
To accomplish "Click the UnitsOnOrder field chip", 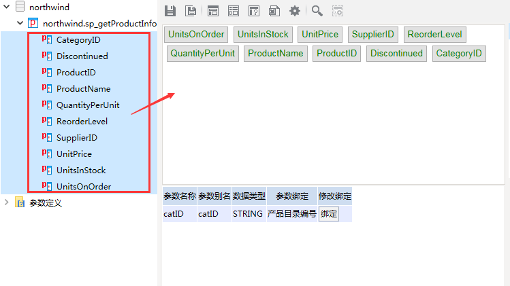I will pyautogui.click(x=196, y=35).
